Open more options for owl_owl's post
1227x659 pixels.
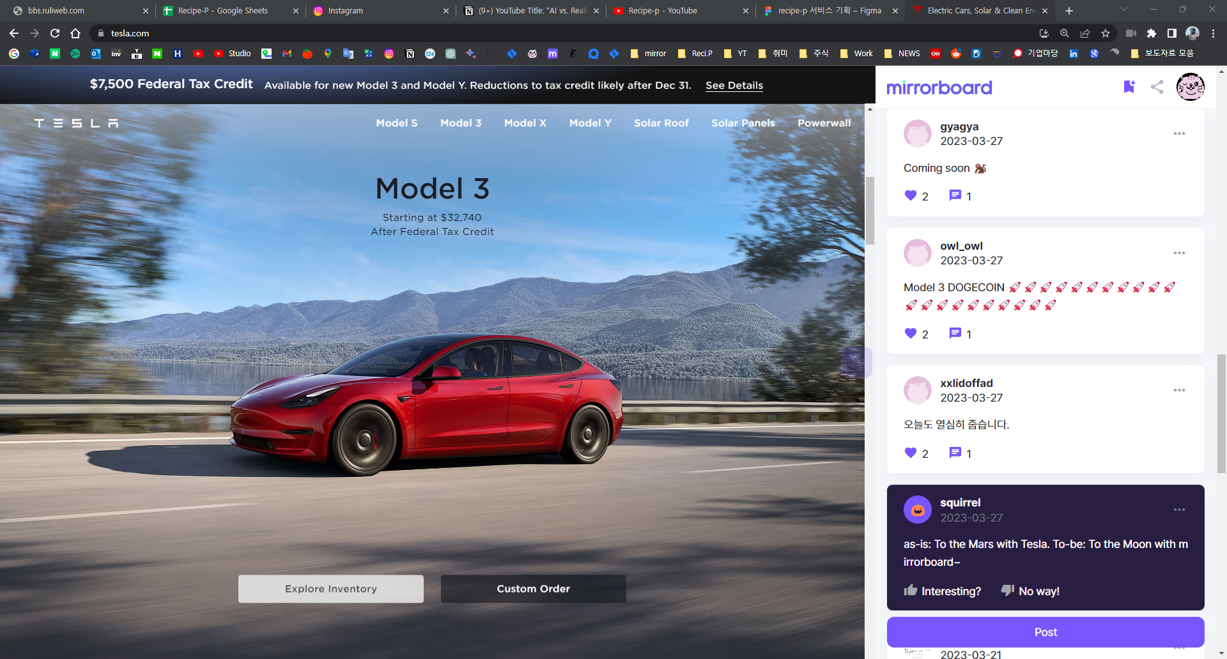point(1179,253)
